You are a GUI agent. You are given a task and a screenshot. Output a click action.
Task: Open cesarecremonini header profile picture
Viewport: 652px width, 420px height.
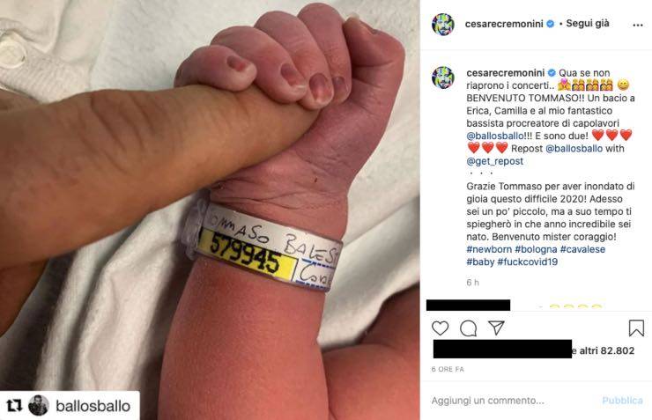[x=443, y=25]
